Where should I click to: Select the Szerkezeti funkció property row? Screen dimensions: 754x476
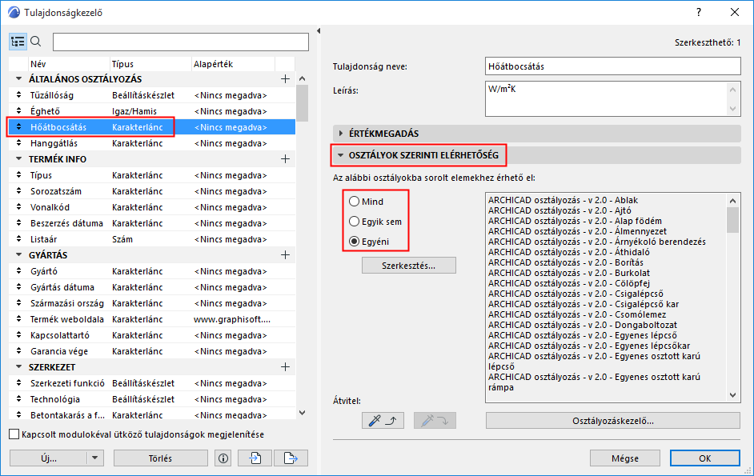pos(152,383)
